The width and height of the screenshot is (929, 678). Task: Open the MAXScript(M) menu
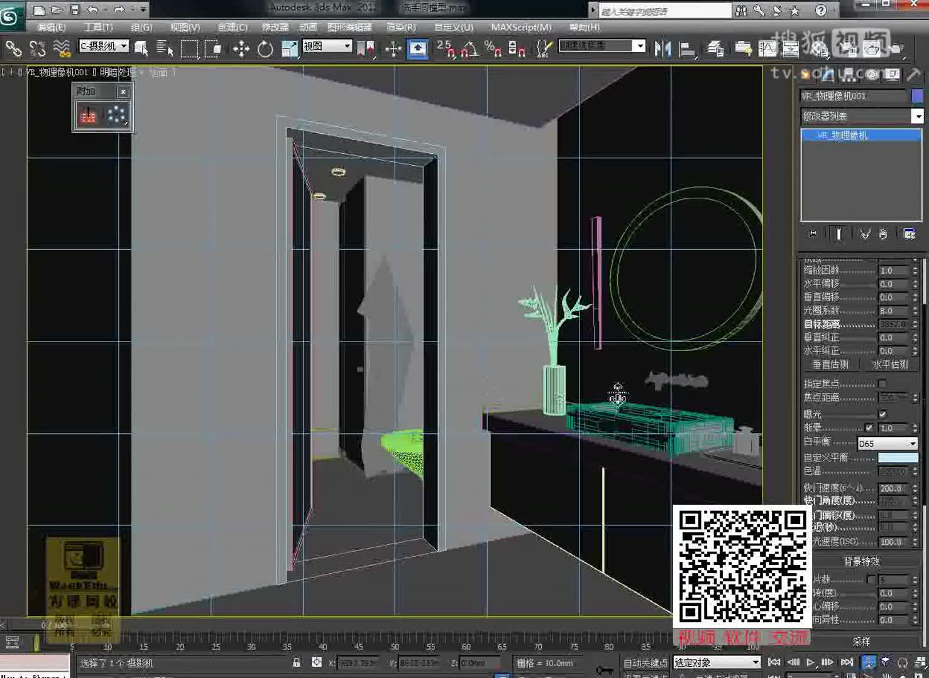coord(521,27)
